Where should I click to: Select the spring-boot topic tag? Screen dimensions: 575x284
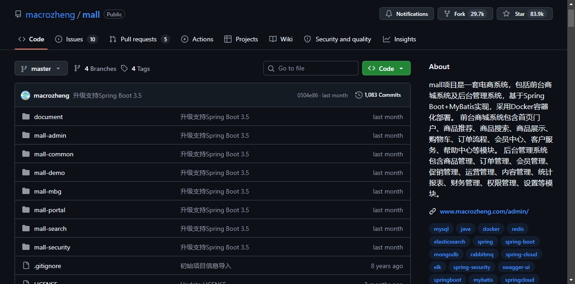(x=520, y=242)
